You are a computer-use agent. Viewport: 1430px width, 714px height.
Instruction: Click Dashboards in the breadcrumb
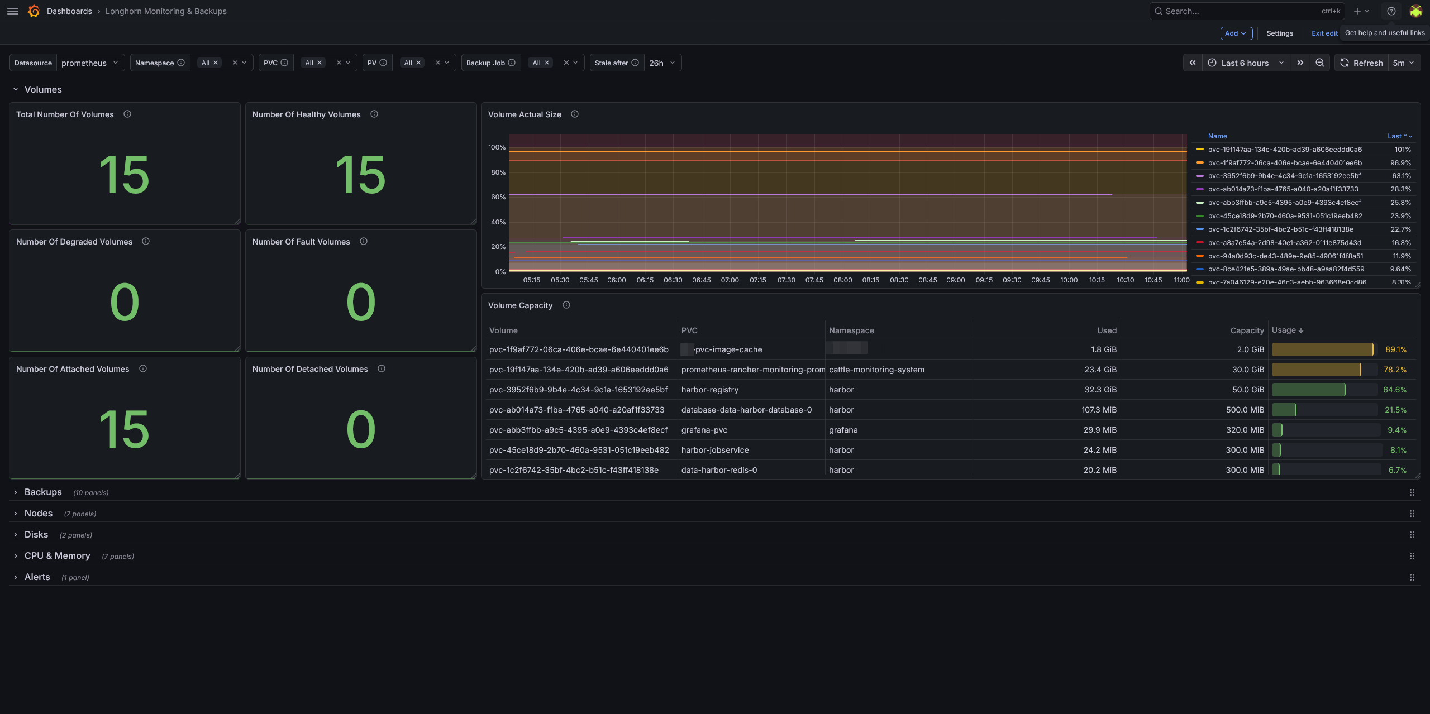(69, 11)
